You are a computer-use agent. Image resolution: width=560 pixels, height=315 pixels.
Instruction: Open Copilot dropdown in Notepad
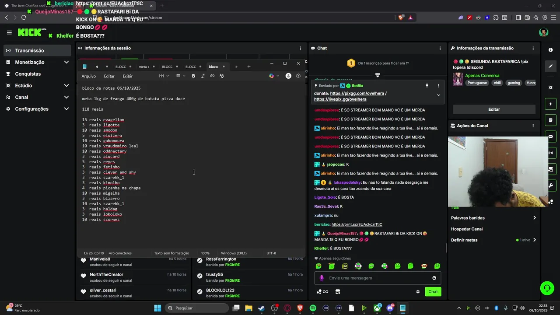[274, 76]
